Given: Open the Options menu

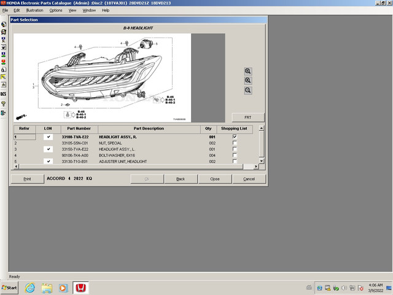Looking at the screenshot, I should pyautogui.click(x=56, y=10).
